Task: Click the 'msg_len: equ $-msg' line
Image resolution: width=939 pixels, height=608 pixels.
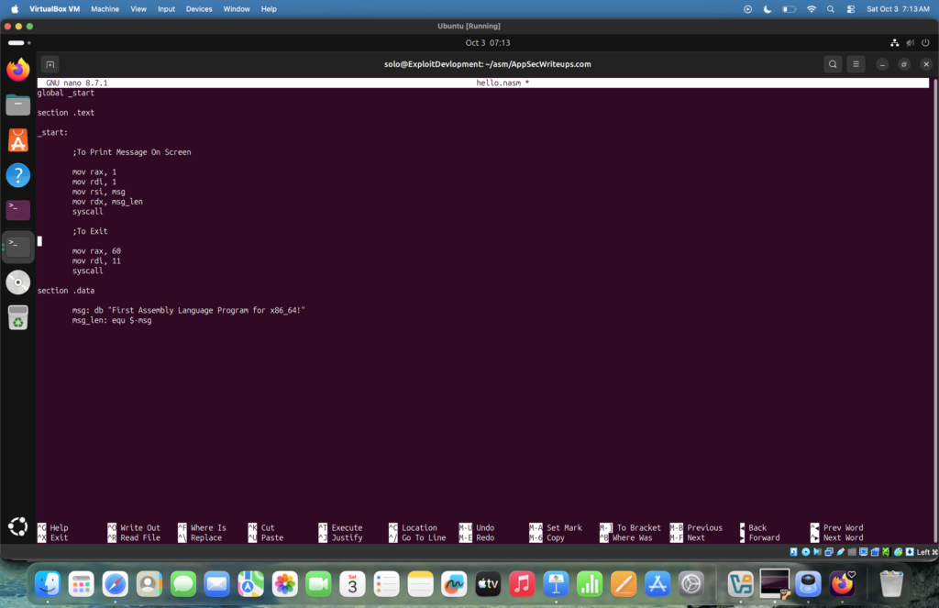Action: (x=111, y=320)
